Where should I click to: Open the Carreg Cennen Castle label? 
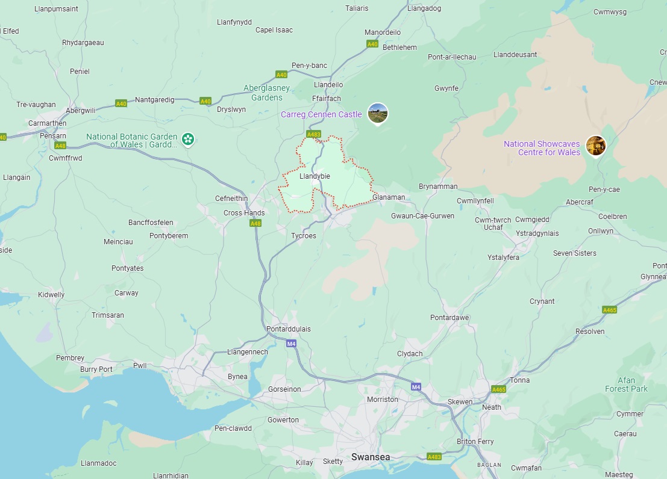[x=321, y=114]
